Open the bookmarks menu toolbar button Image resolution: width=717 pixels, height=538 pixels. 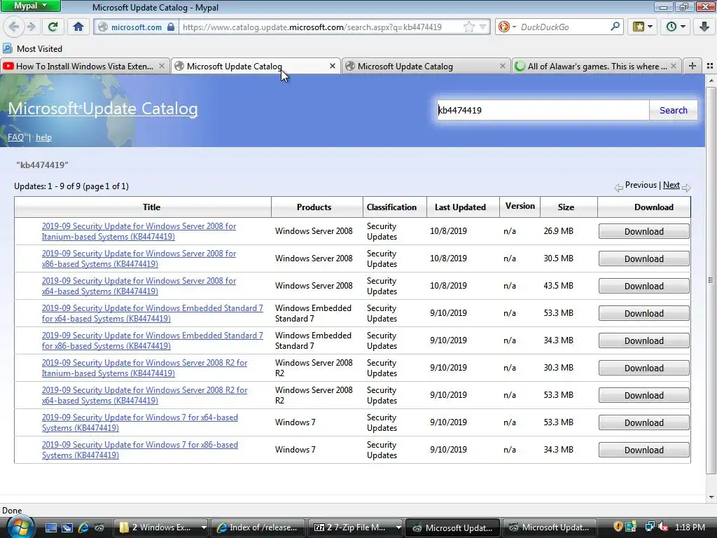(643, 27)
